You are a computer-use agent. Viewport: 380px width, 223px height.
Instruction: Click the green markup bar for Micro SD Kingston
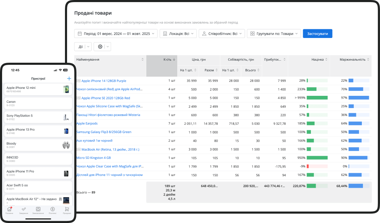317,158
